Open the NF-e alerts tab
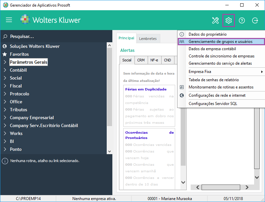Image resolution: width=265 pixels, height=202 pixels. point(154,60)
